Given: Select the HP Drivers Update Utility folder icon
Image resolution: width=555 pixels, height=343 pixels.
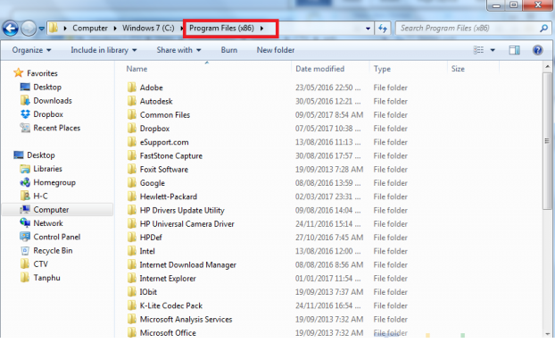Looking at the screenshot, I should pyautogui.click(x=132, y=210).
